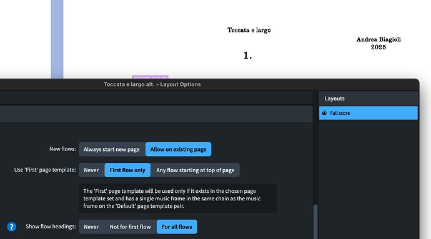Click the Layout Options dialog title bar
The width and height of the screenshot is (431, 239).
(x=152, y=84)
